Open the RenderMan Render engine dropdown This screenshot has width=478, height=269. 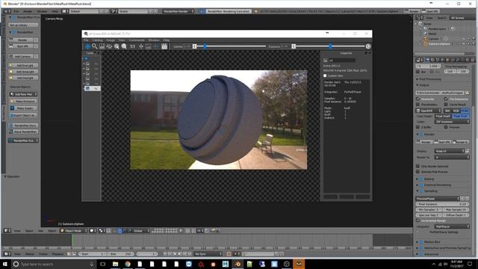point(179,11)
